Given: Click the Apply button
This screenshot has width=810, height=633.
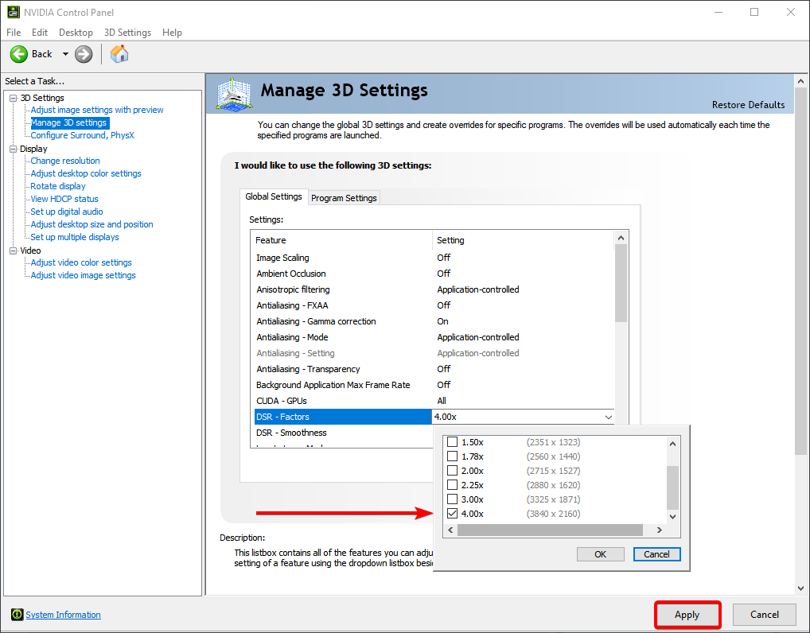Looking at the screenshot, I should [687, 615].
